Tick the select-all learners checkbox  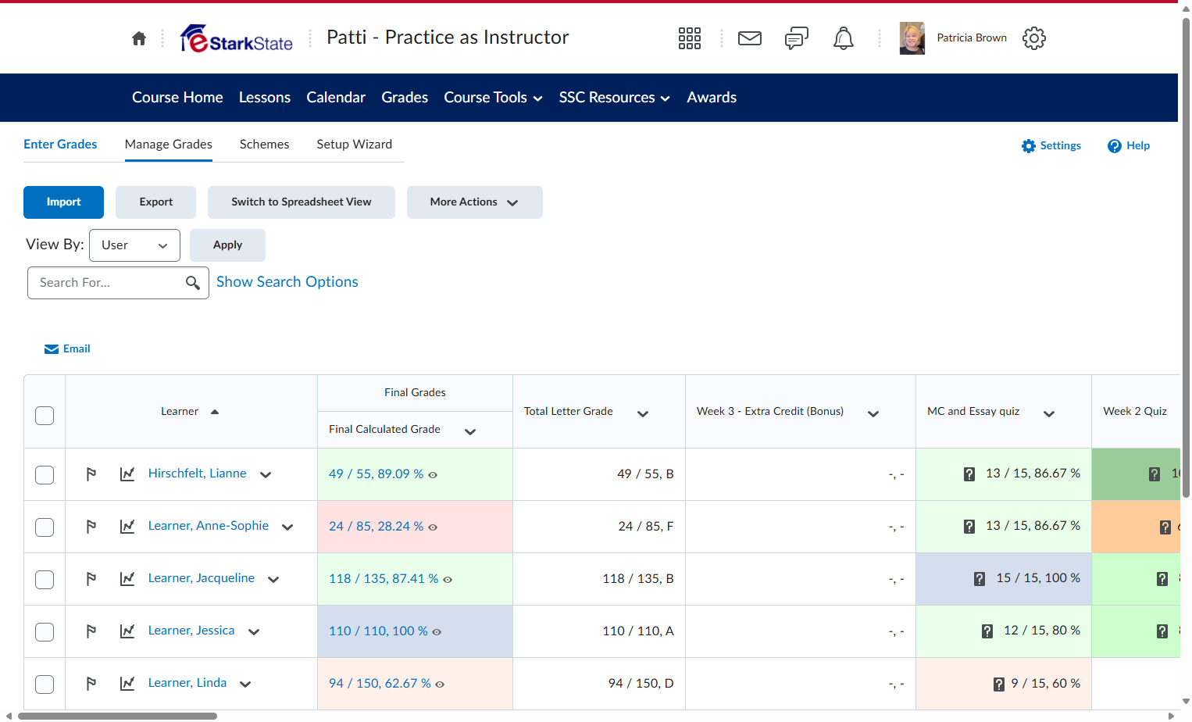tap(45, 416)
